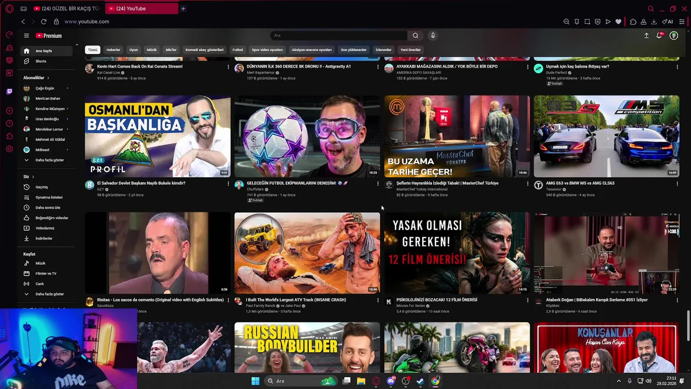Viewport: 691px width, 389px height.
Task: Open browser downloads arrow in toolbar
Action: coord(654,22)
